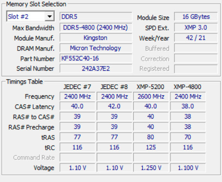Select the XMP 3.0 SPD Ext. value
The height and width of the screenshot is (182, 222).
[x=196, y=27]
